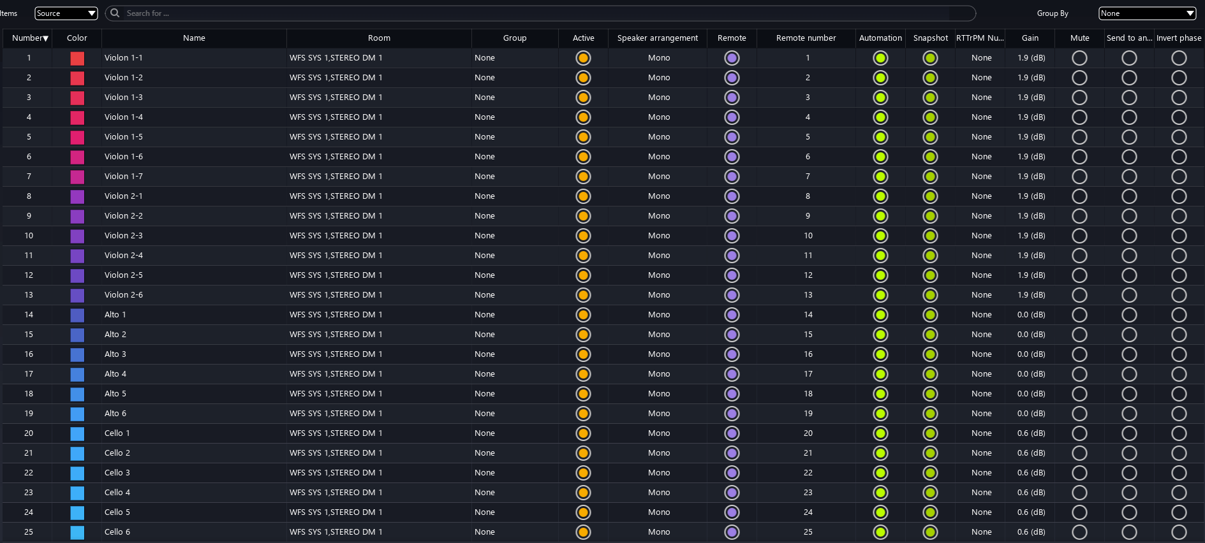The height and width of the screenshot is (543, 1205).
Task: Click Remote indicator for Alto 3
Action: 732,354
